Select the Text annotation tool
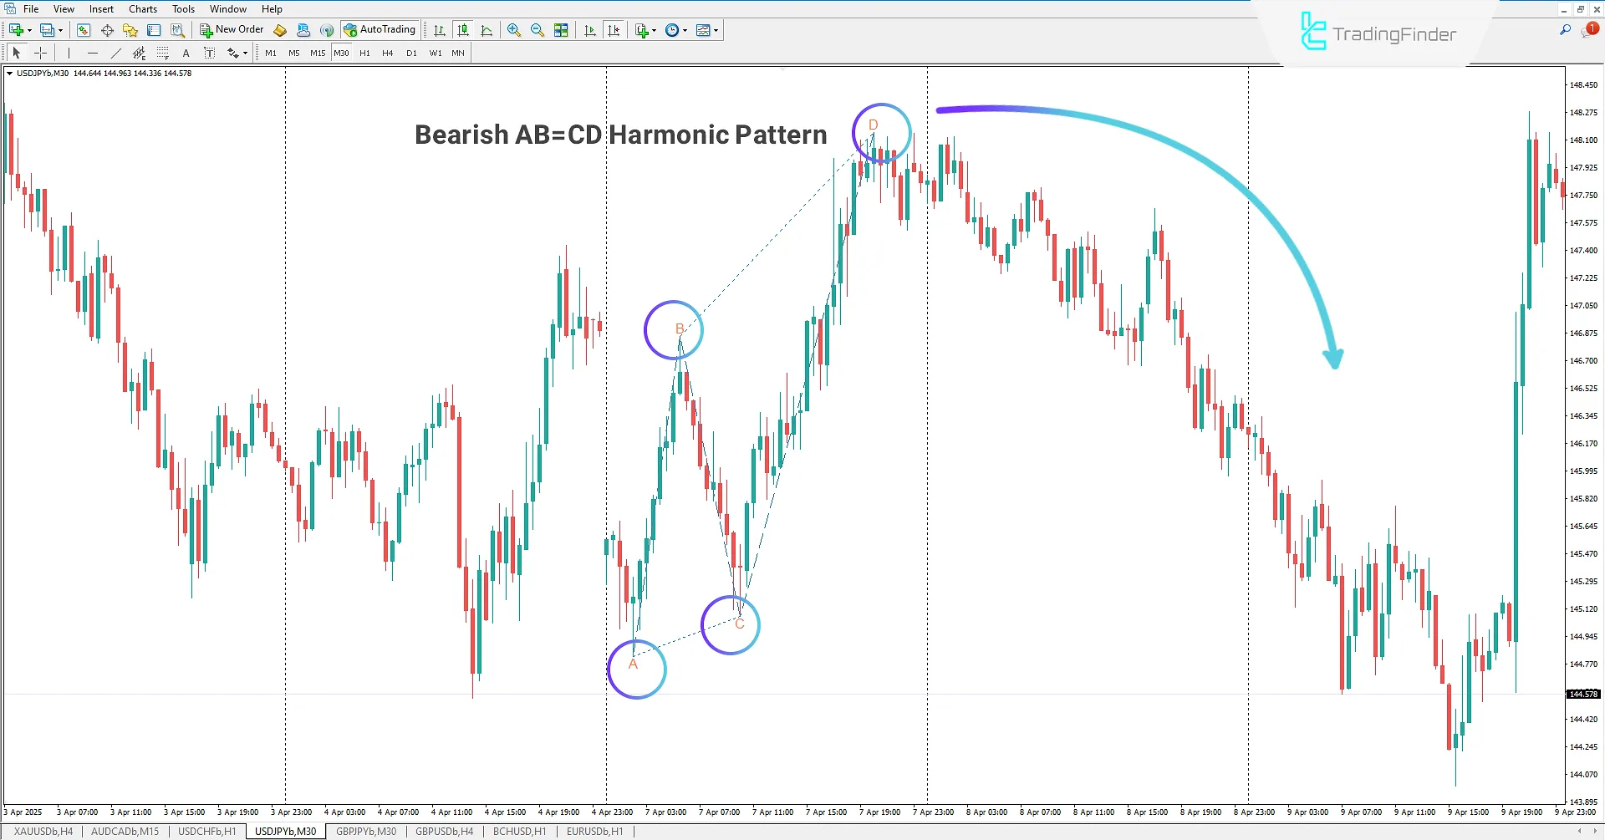1605x840 pixels. 186,52
